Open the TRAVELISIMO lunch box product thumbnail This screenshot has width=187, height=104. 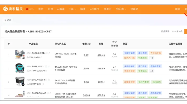(20, 68)
